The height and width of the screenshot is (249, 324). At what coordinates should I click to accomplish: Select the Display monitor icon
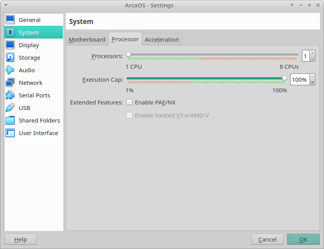(x=10, y=45)
